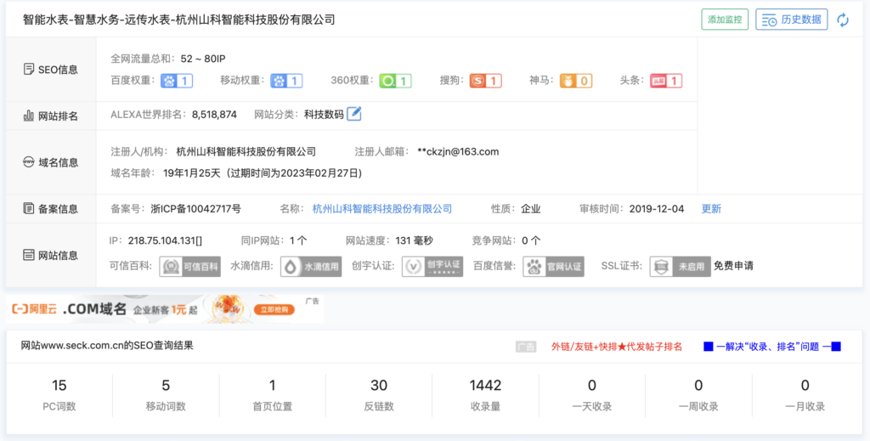
Task: Click the edit icon next to 科技数码
Action: click(x=354, y=114)
